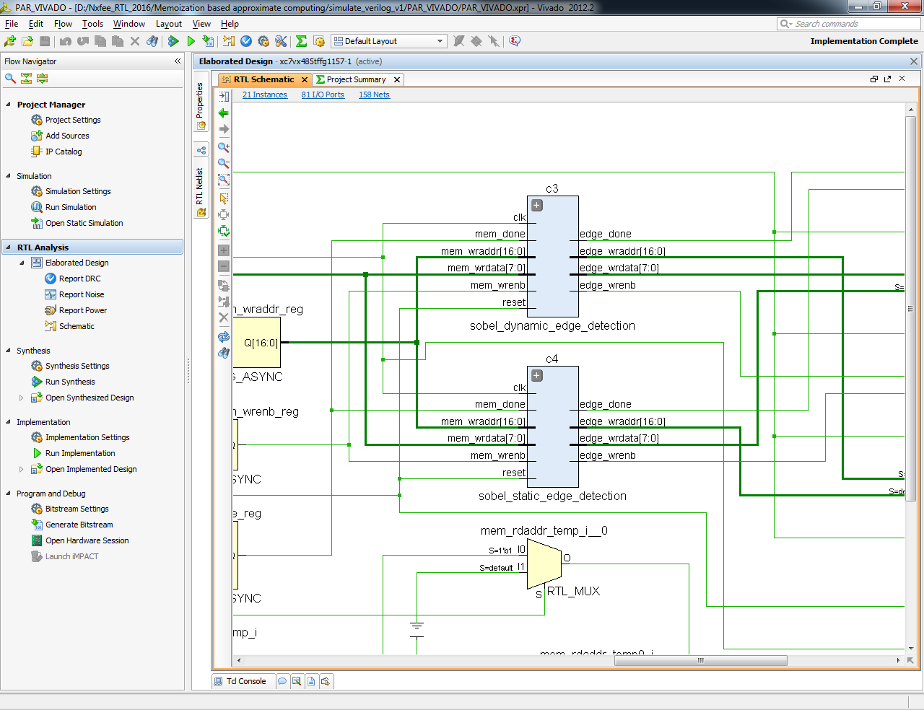
Task: Collapse all icon in Flow Navigator
Action: coord(26,78)
